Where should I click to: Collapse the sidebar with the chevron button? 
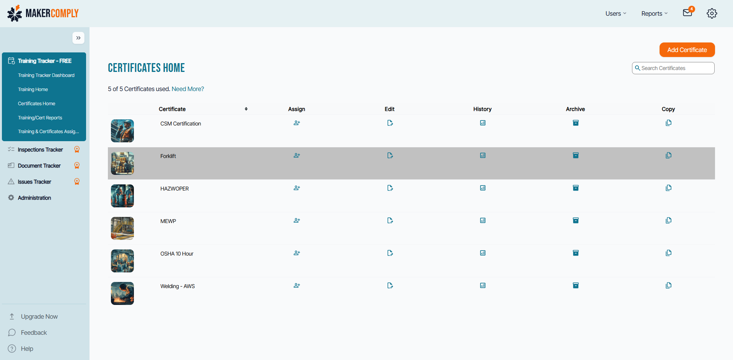click(x=78, y=38)
